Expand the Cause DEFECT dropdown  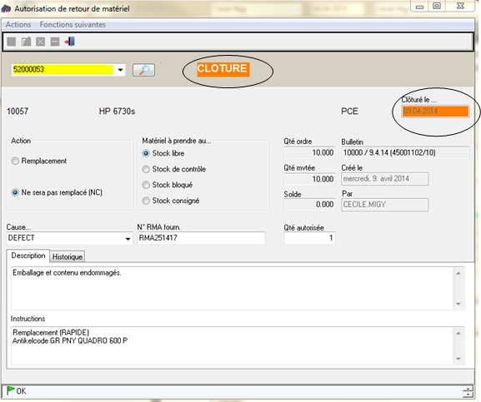(128, 239)
